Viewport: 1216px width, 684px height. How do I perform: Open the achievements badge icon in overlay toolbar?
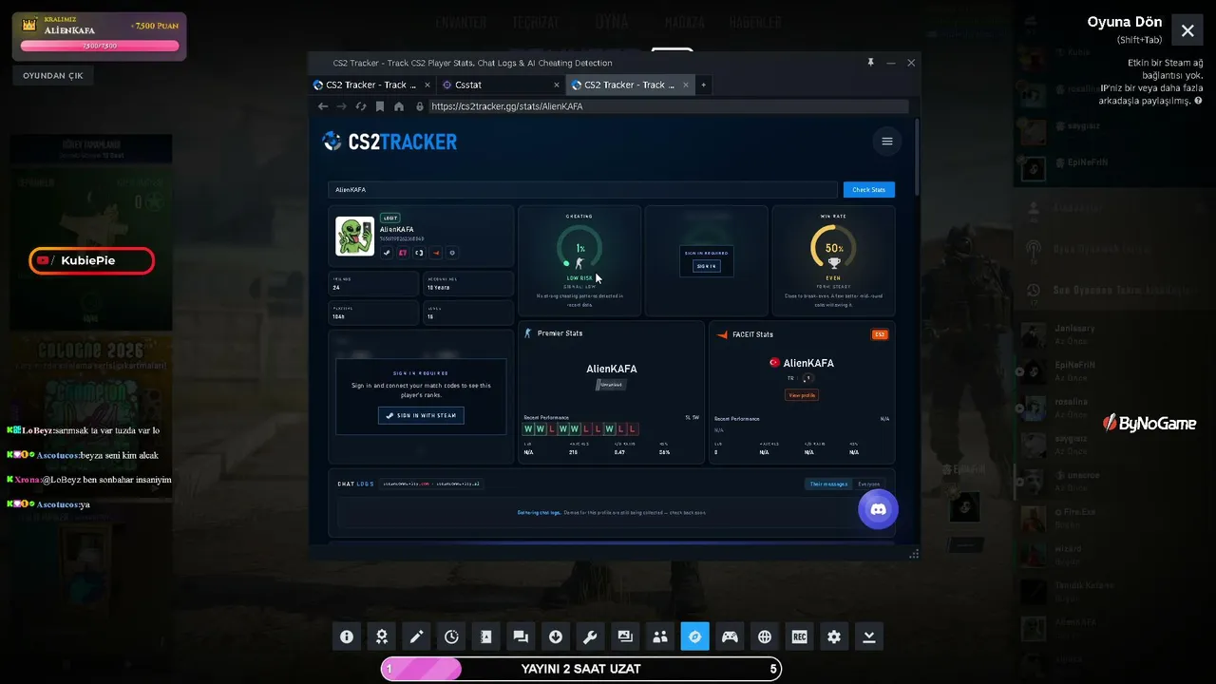[x=381, y=636]
